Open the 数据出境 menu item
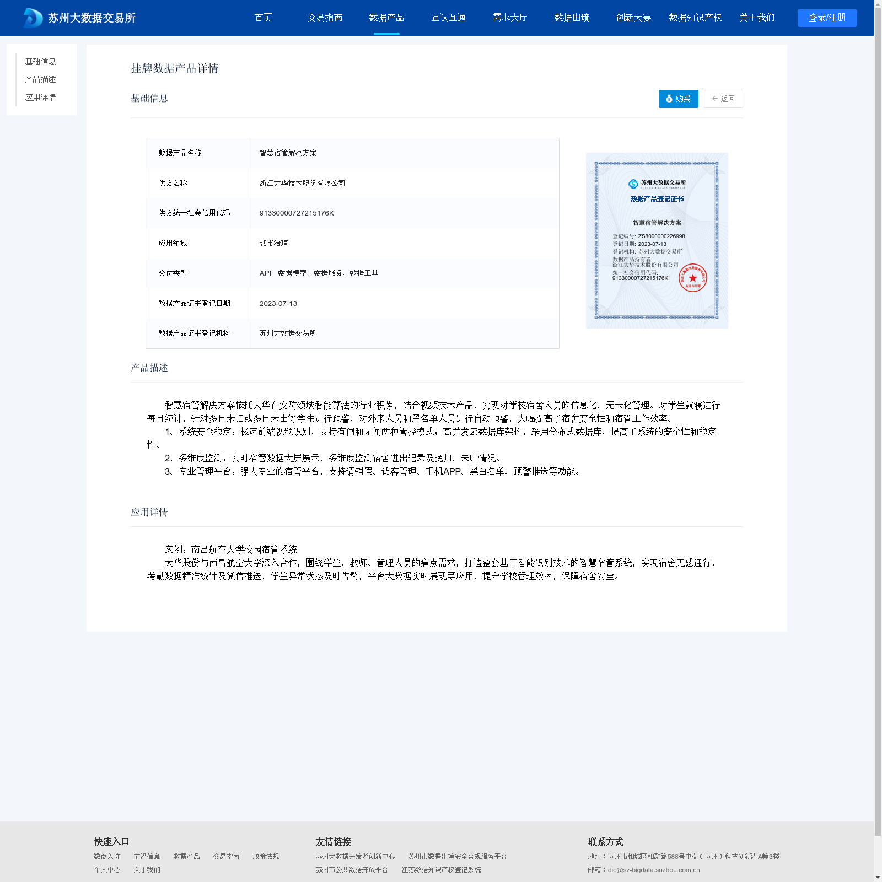 pyautogui.click(x=572, y=18)
